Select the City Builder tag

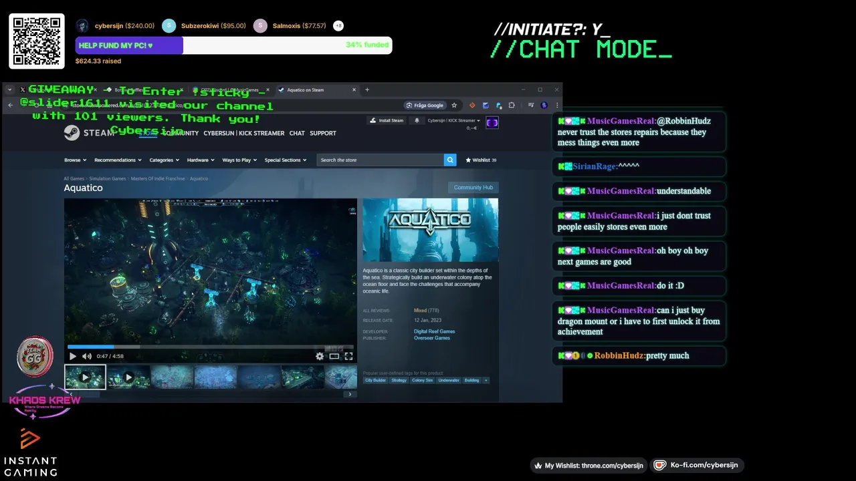375,380
